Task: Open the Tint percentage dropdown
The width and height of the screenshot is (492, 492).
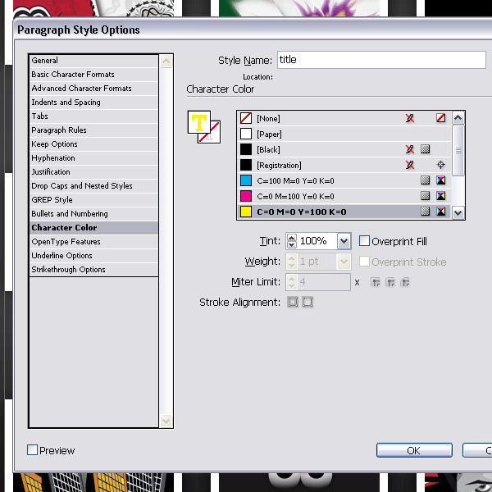Action: [344, 241]
